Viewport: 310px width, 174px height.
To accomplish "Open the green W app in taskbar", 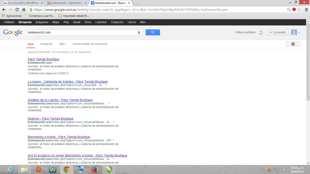I will coord(53,169).
